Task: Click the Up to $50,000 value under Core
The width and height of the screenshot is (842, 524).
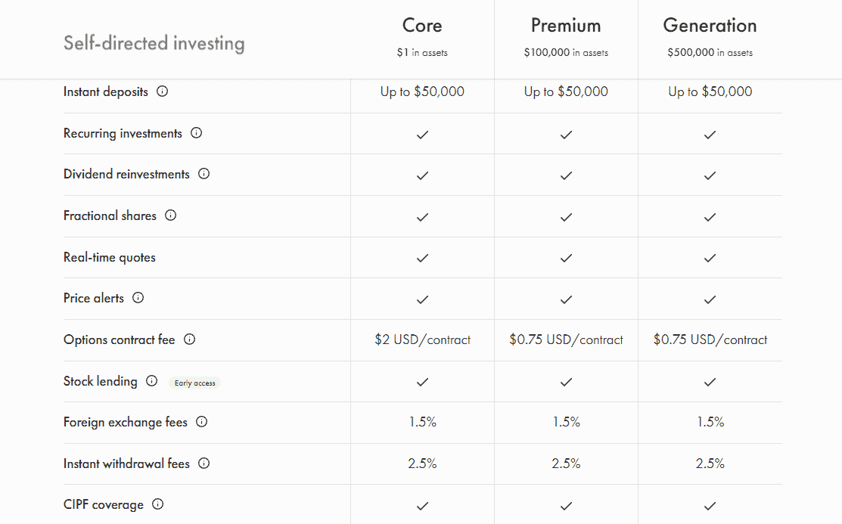Action: [422, 91]
